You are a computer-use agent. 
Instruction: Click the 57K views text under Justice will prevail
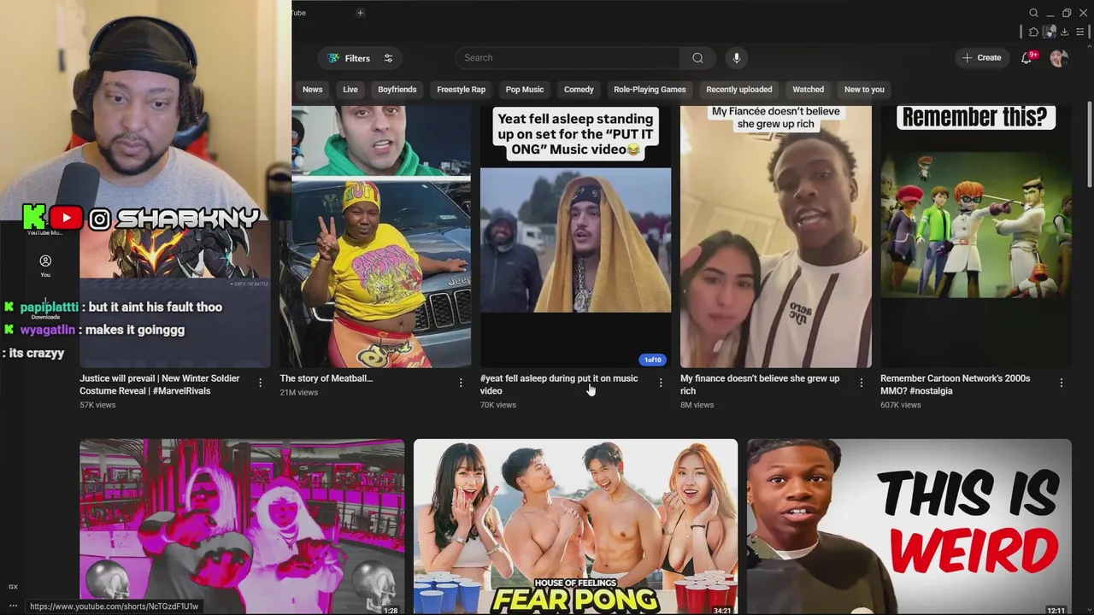(x=97, y=405)
